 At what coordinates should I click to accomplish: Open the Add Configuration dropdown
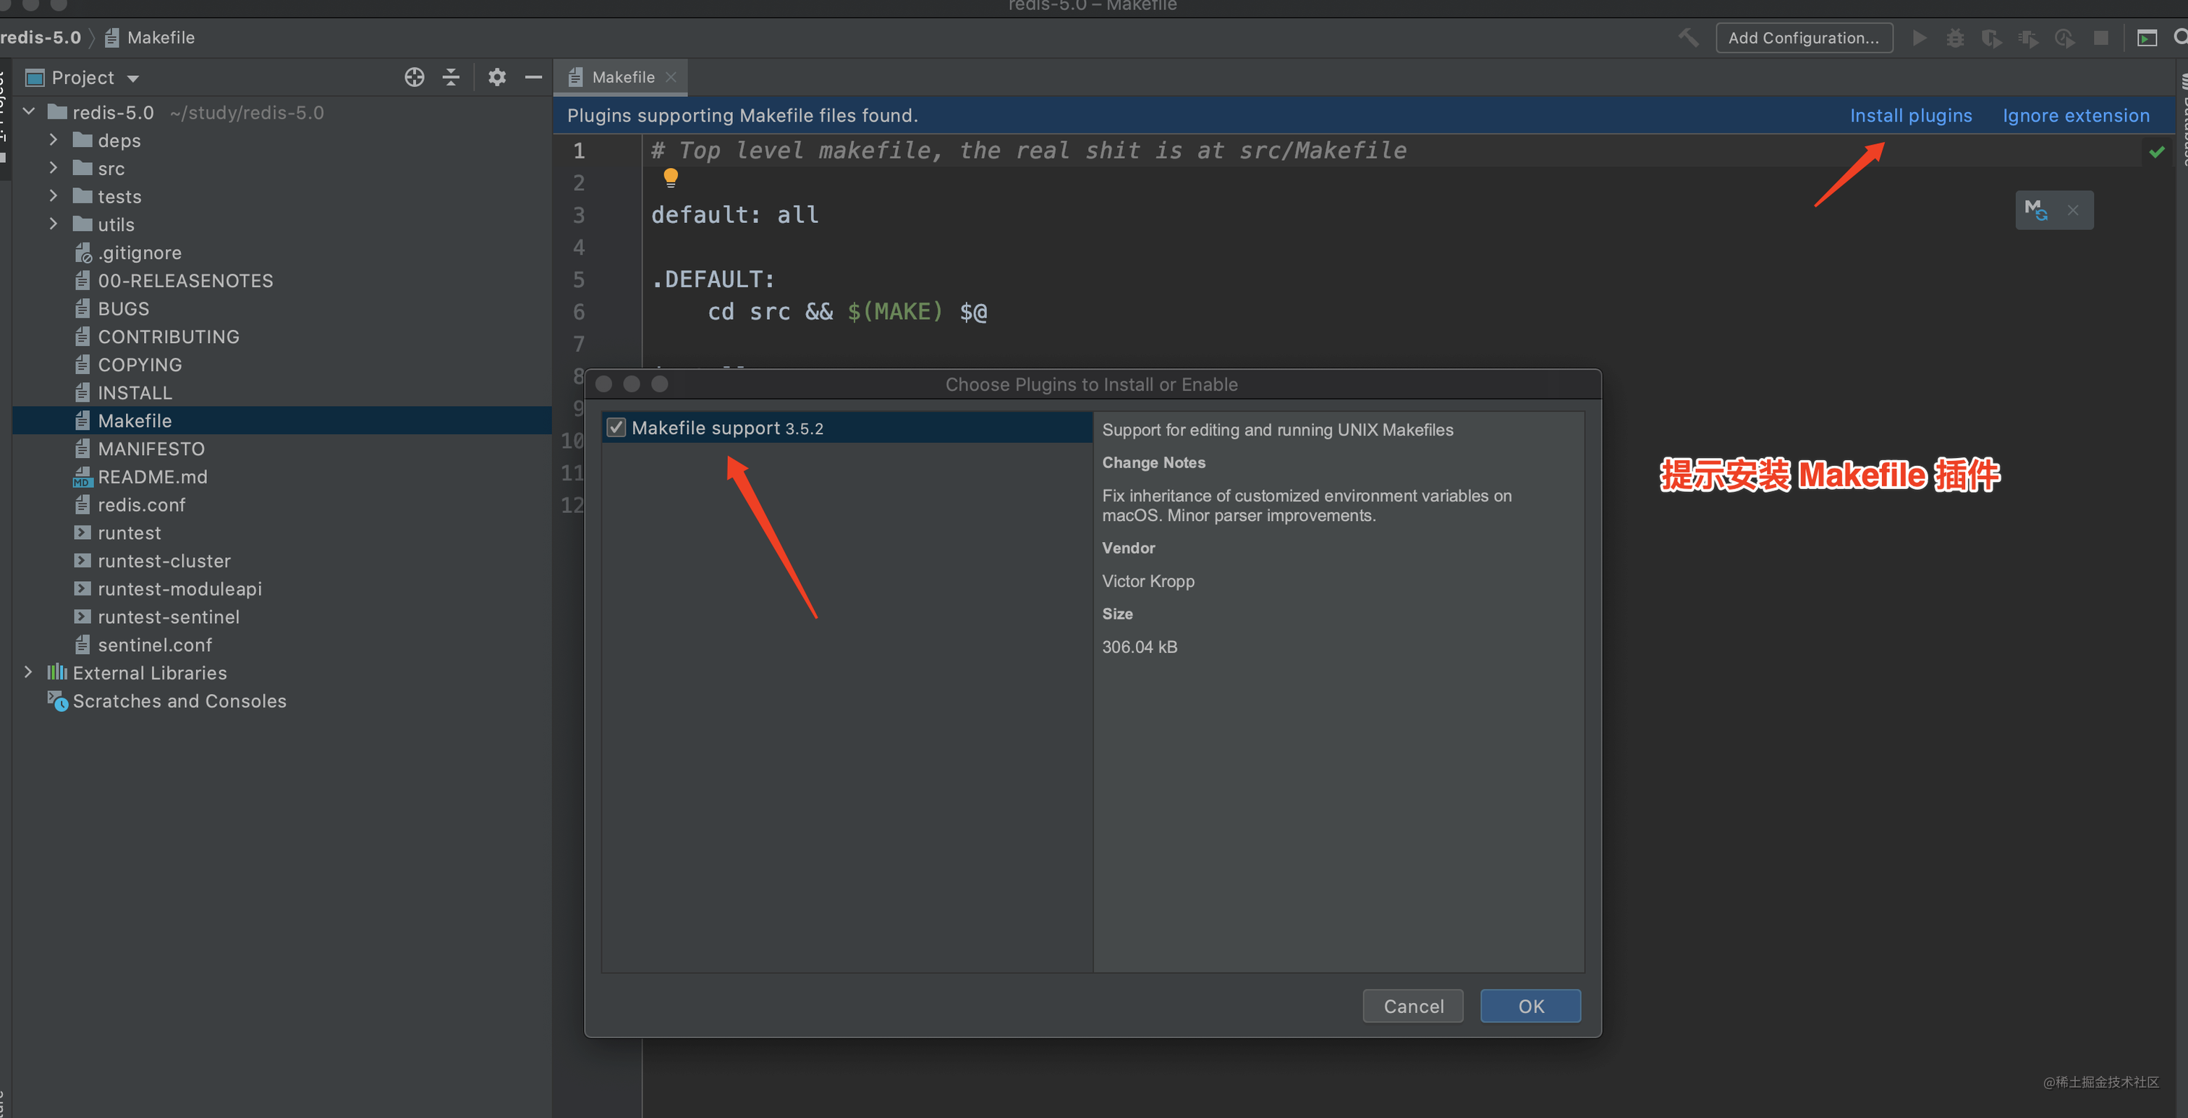(x=1803, y=38)
